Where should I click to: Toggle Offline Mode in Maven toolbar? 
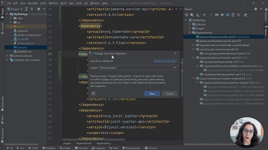click(222, 15)
